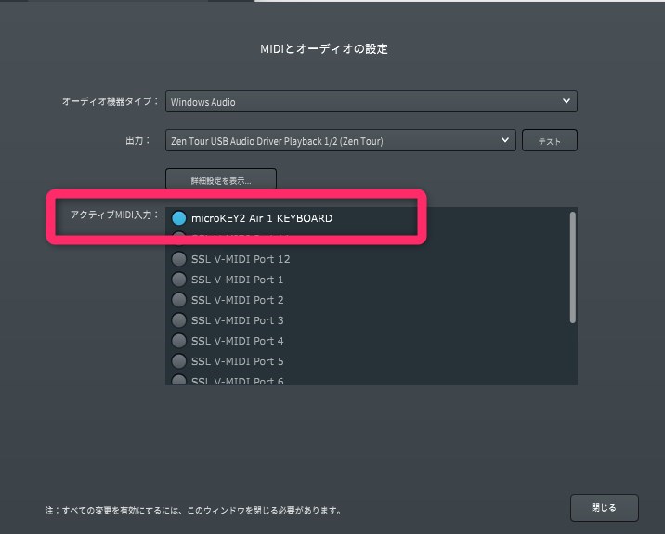Click the オーディオ機器タイプ label
The width and height of the screenshot is (665, 534).
[110, 102]
